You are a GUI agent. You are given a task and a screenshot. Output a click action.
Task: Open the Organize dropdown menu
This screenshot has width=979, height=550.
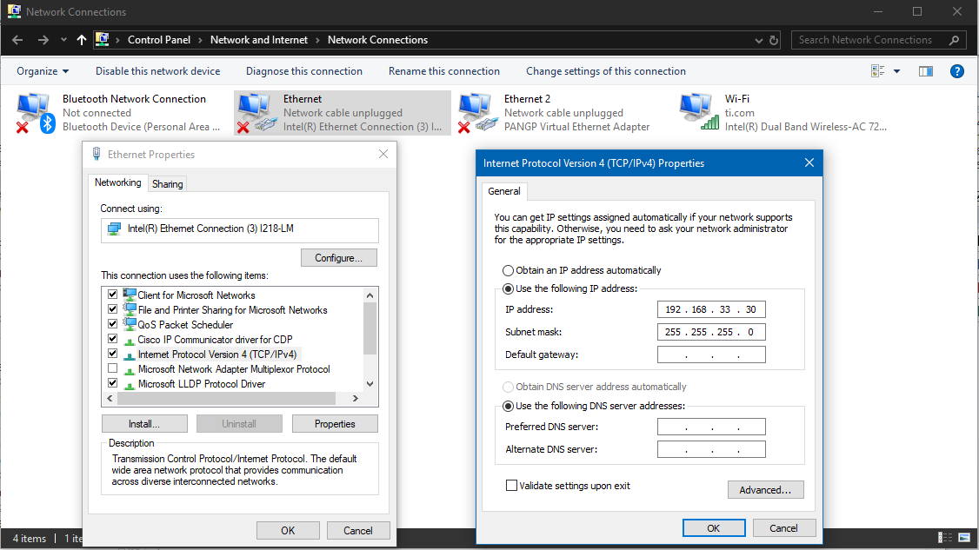coord(43,71)
